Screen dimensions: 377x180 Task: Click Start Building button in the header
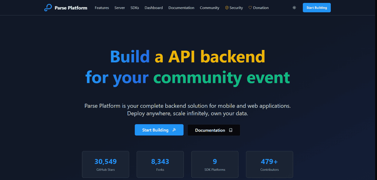[317, 8]
